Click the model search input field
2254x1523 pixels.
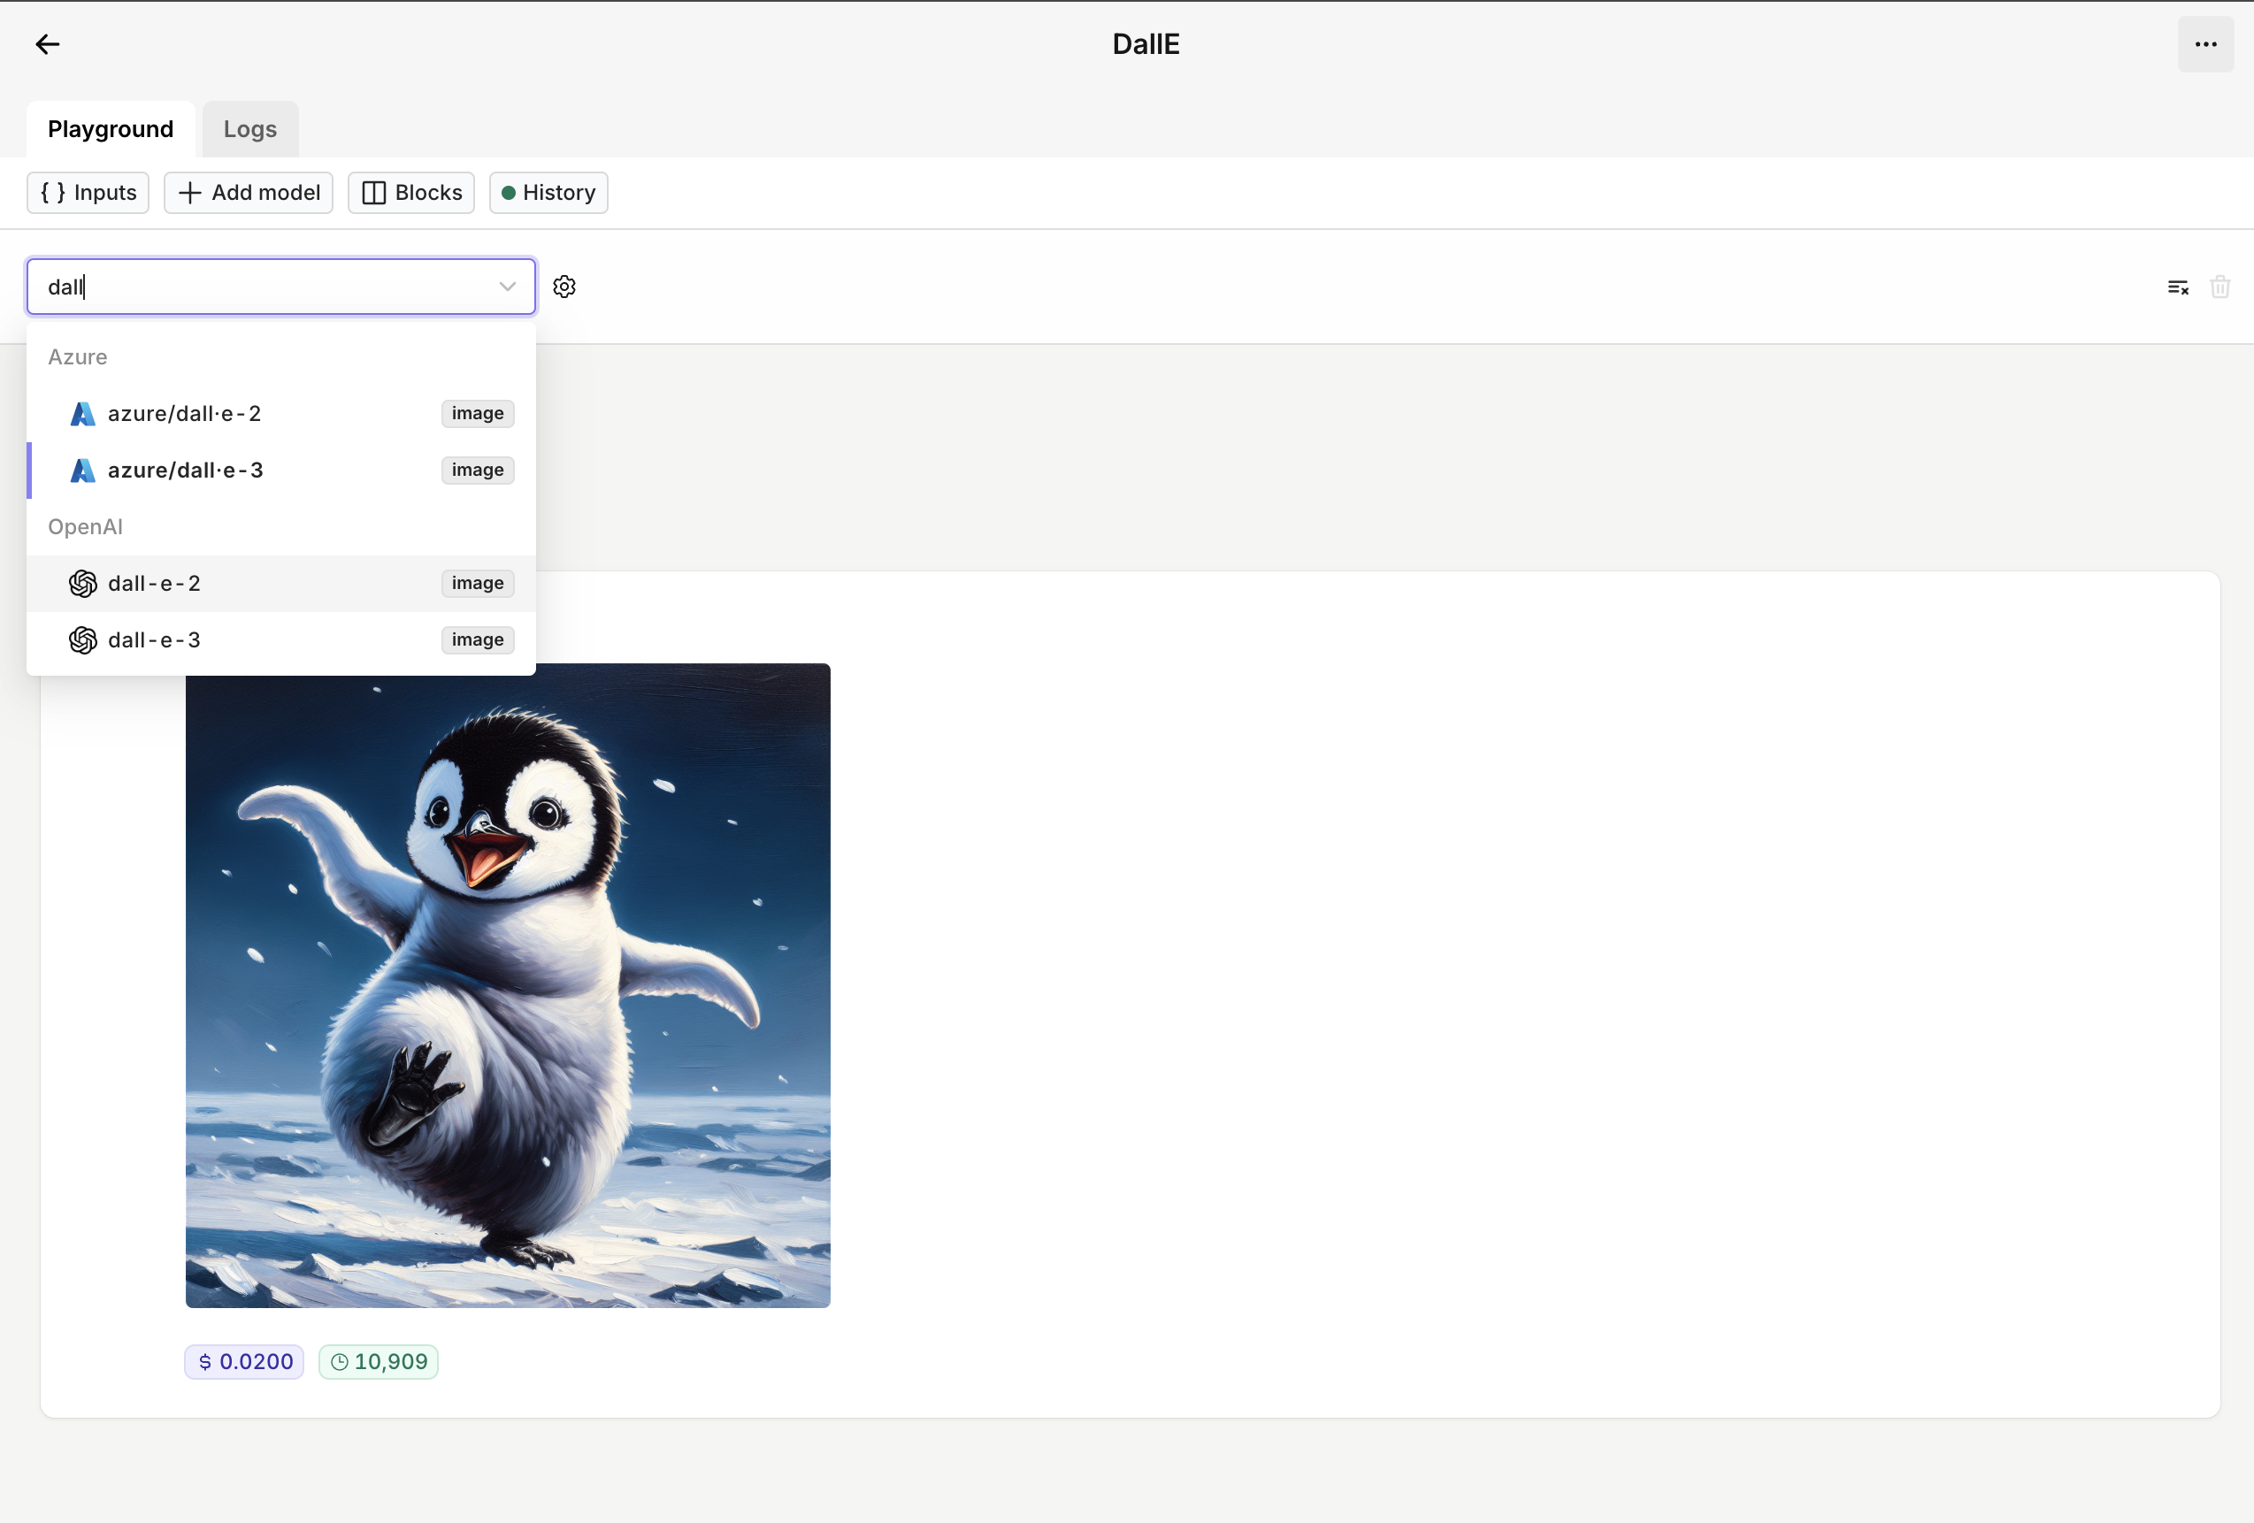tap(262, 287)
